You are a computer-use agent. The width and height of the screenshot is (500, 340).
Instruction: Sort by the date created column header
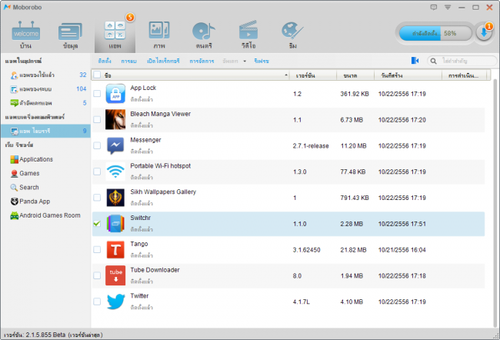408,75
